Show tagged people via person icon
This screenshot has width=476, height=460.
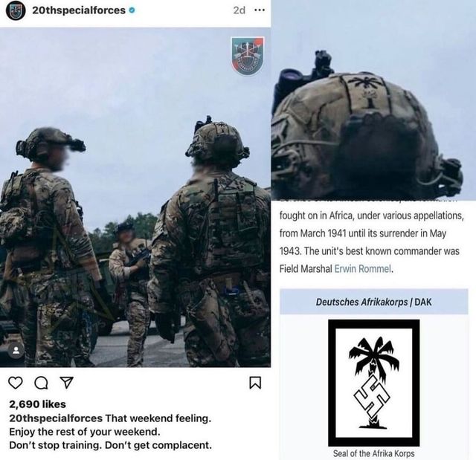pos(16,352)
